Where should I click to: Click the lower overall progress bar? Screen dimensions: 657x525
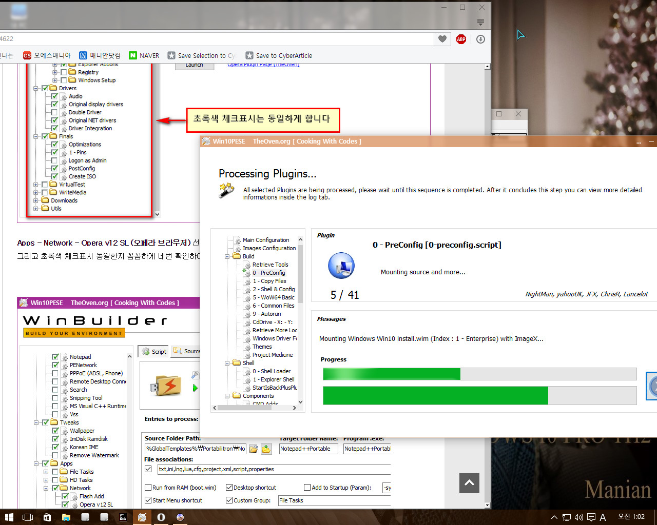click(x=479, y=395)
